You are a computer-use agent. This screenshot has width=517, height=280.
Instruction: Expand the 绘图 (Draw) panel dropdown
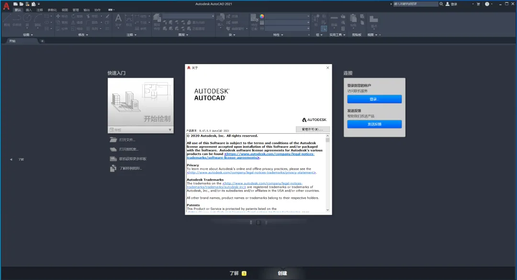click(28, 35)
